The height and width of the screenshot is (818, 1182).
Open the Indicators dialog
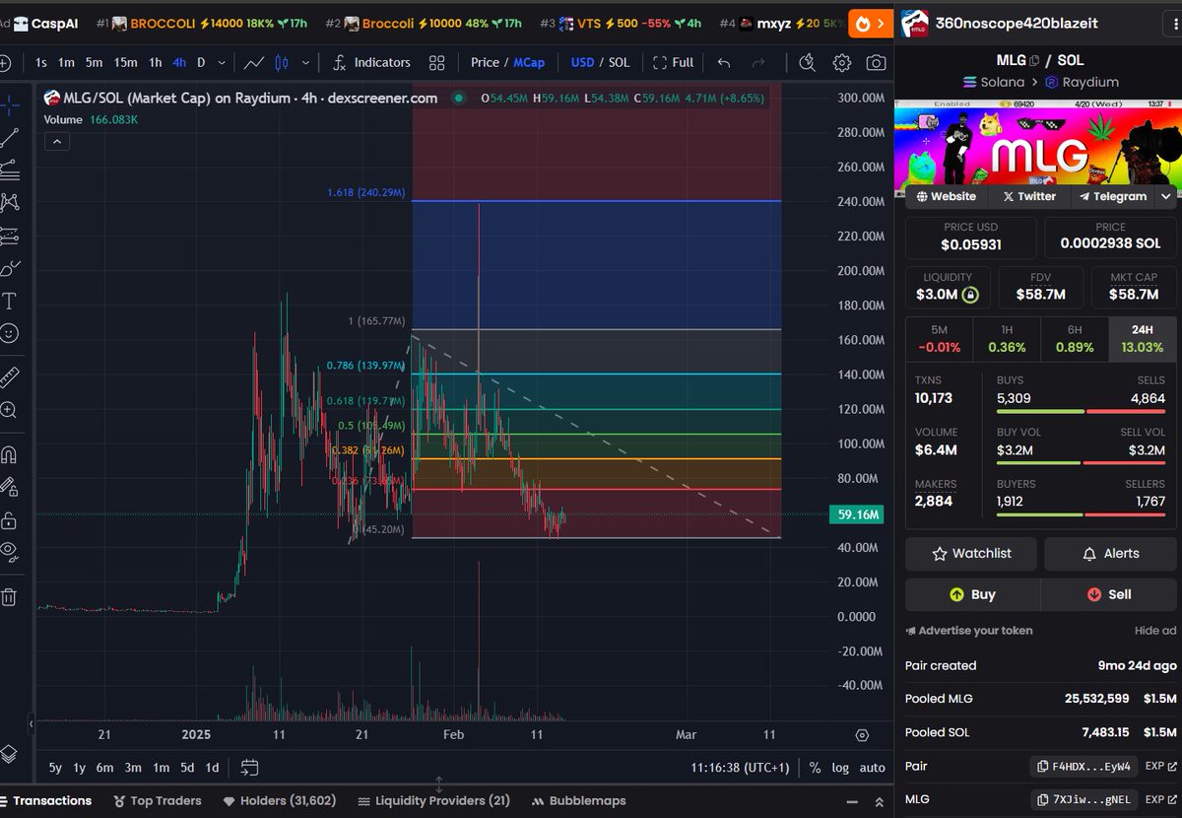pos(370,62)
